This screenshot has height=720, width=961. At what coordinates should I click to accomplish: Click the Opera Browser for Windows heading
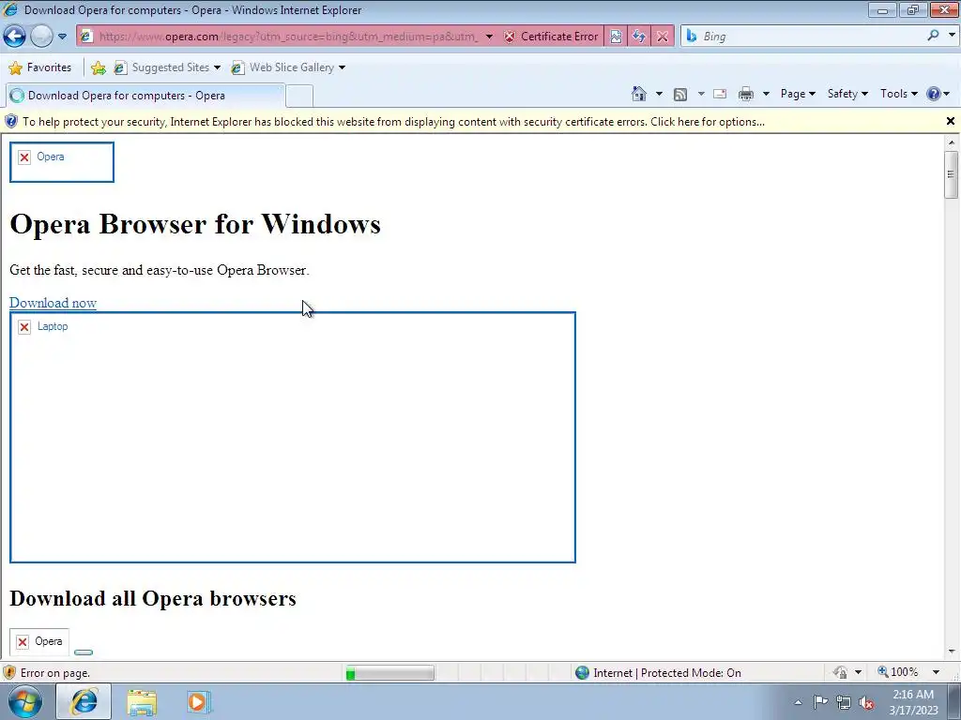[195, 224]
